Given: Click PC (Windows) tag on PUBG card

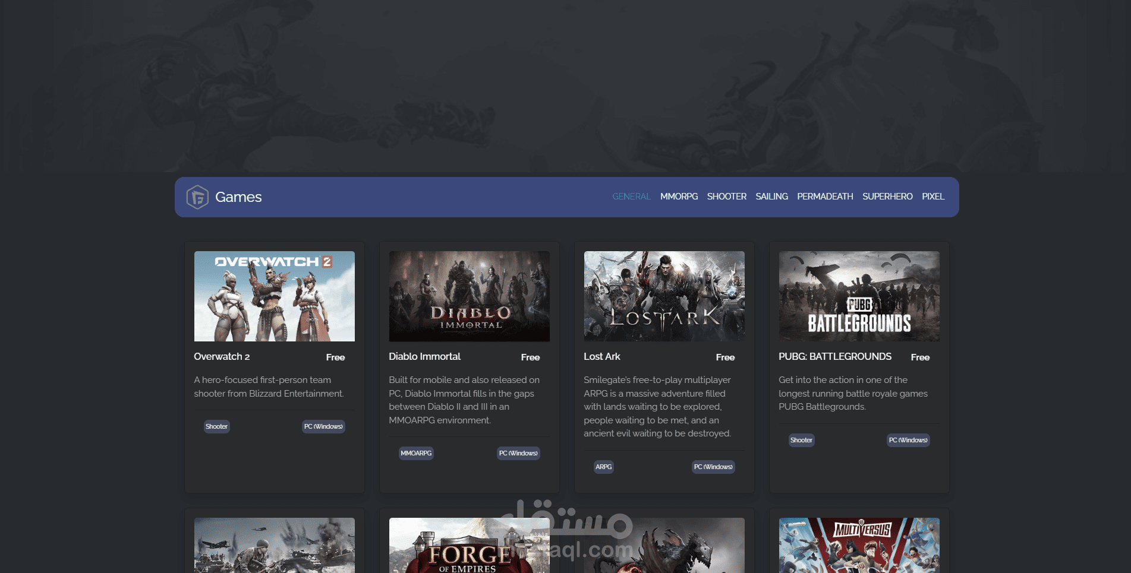Looking at the screenshot, I should 908,440.
